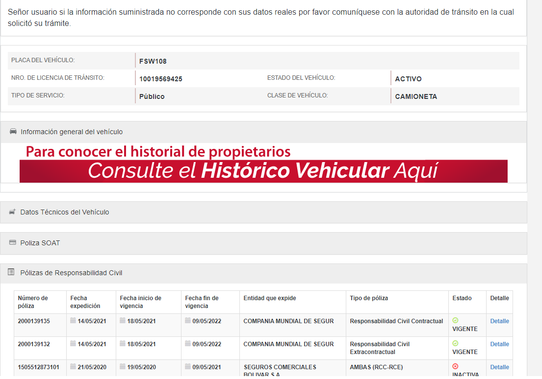The width and height of the screenshot is (542, 379).
Task: Expand Información general del vehículo section
Action: (72, 132)
